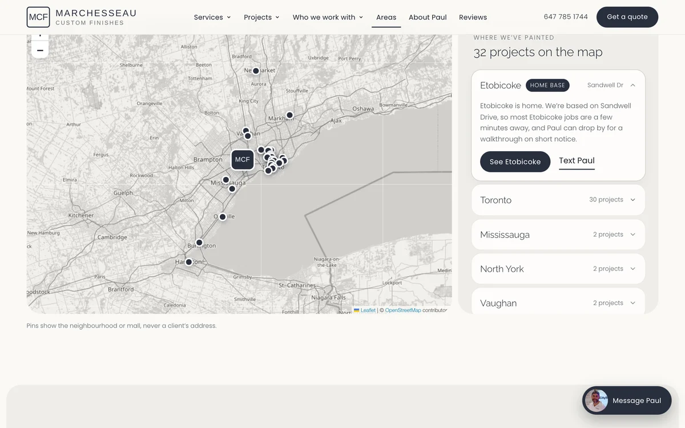Viewport: 685px width, 428px height.
Task: Expand the North York projects row
Action: pos(558,269)
